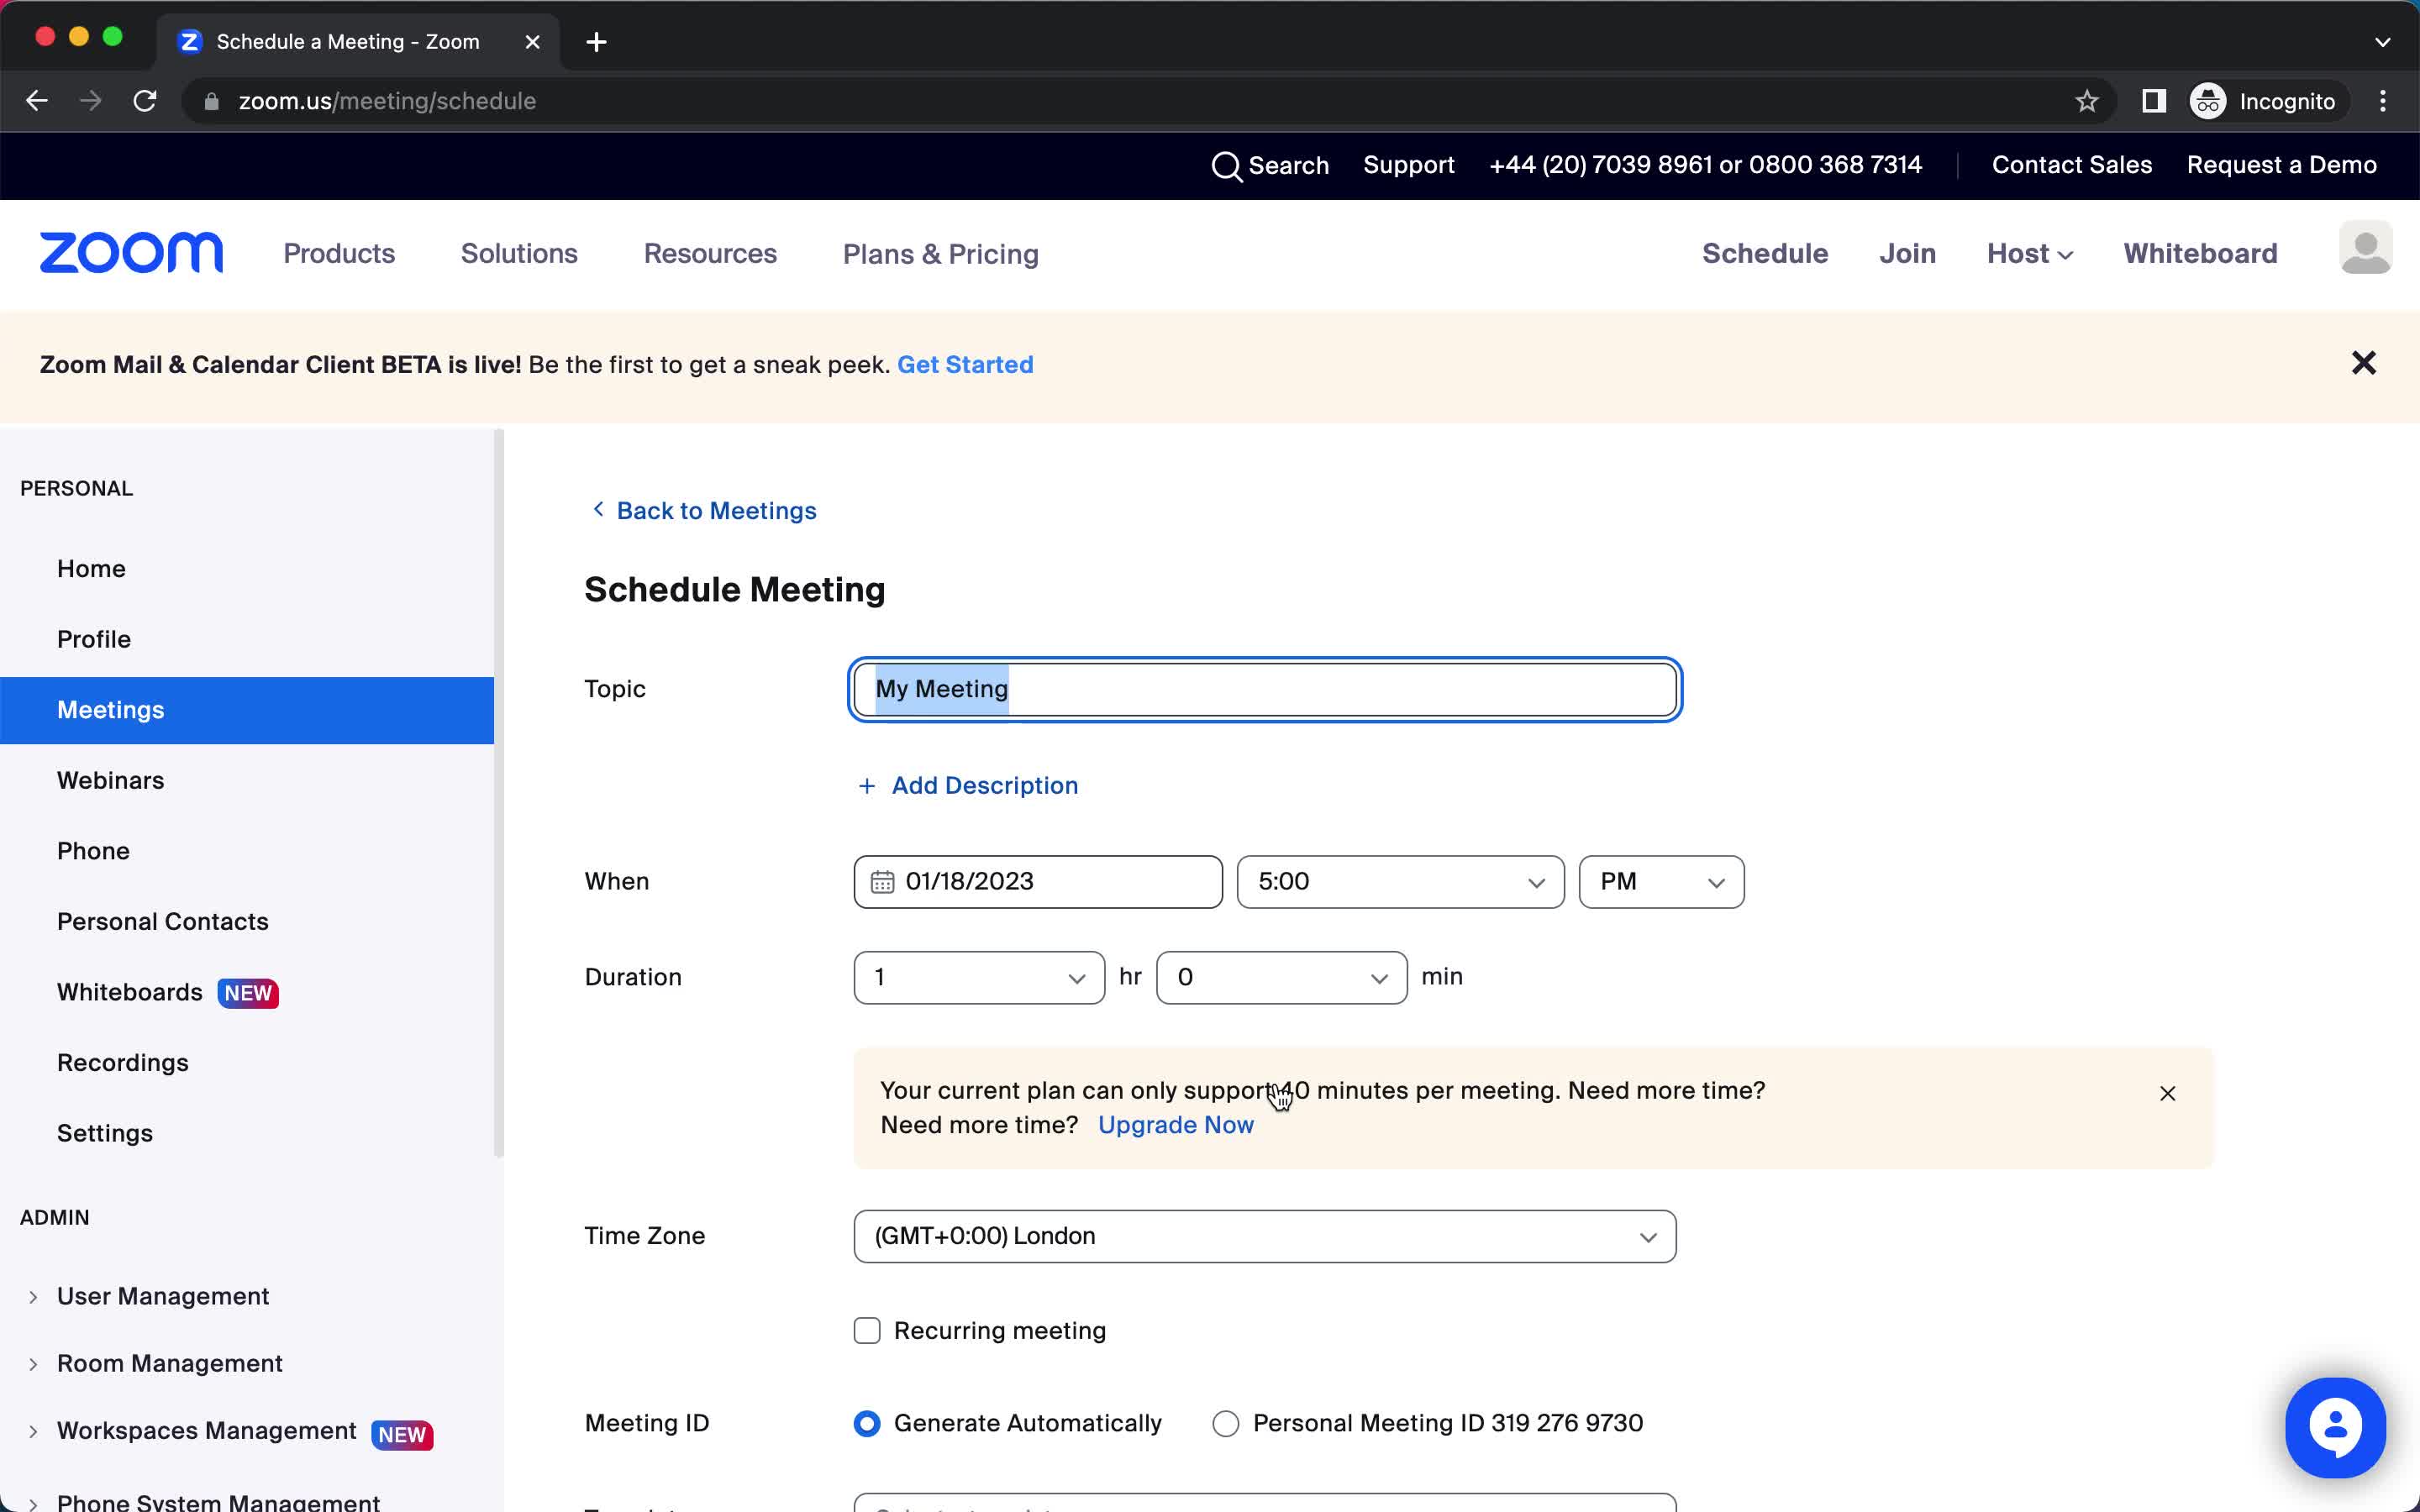
Task: Click the user profile icon top right
Action: coord(2366,253)
